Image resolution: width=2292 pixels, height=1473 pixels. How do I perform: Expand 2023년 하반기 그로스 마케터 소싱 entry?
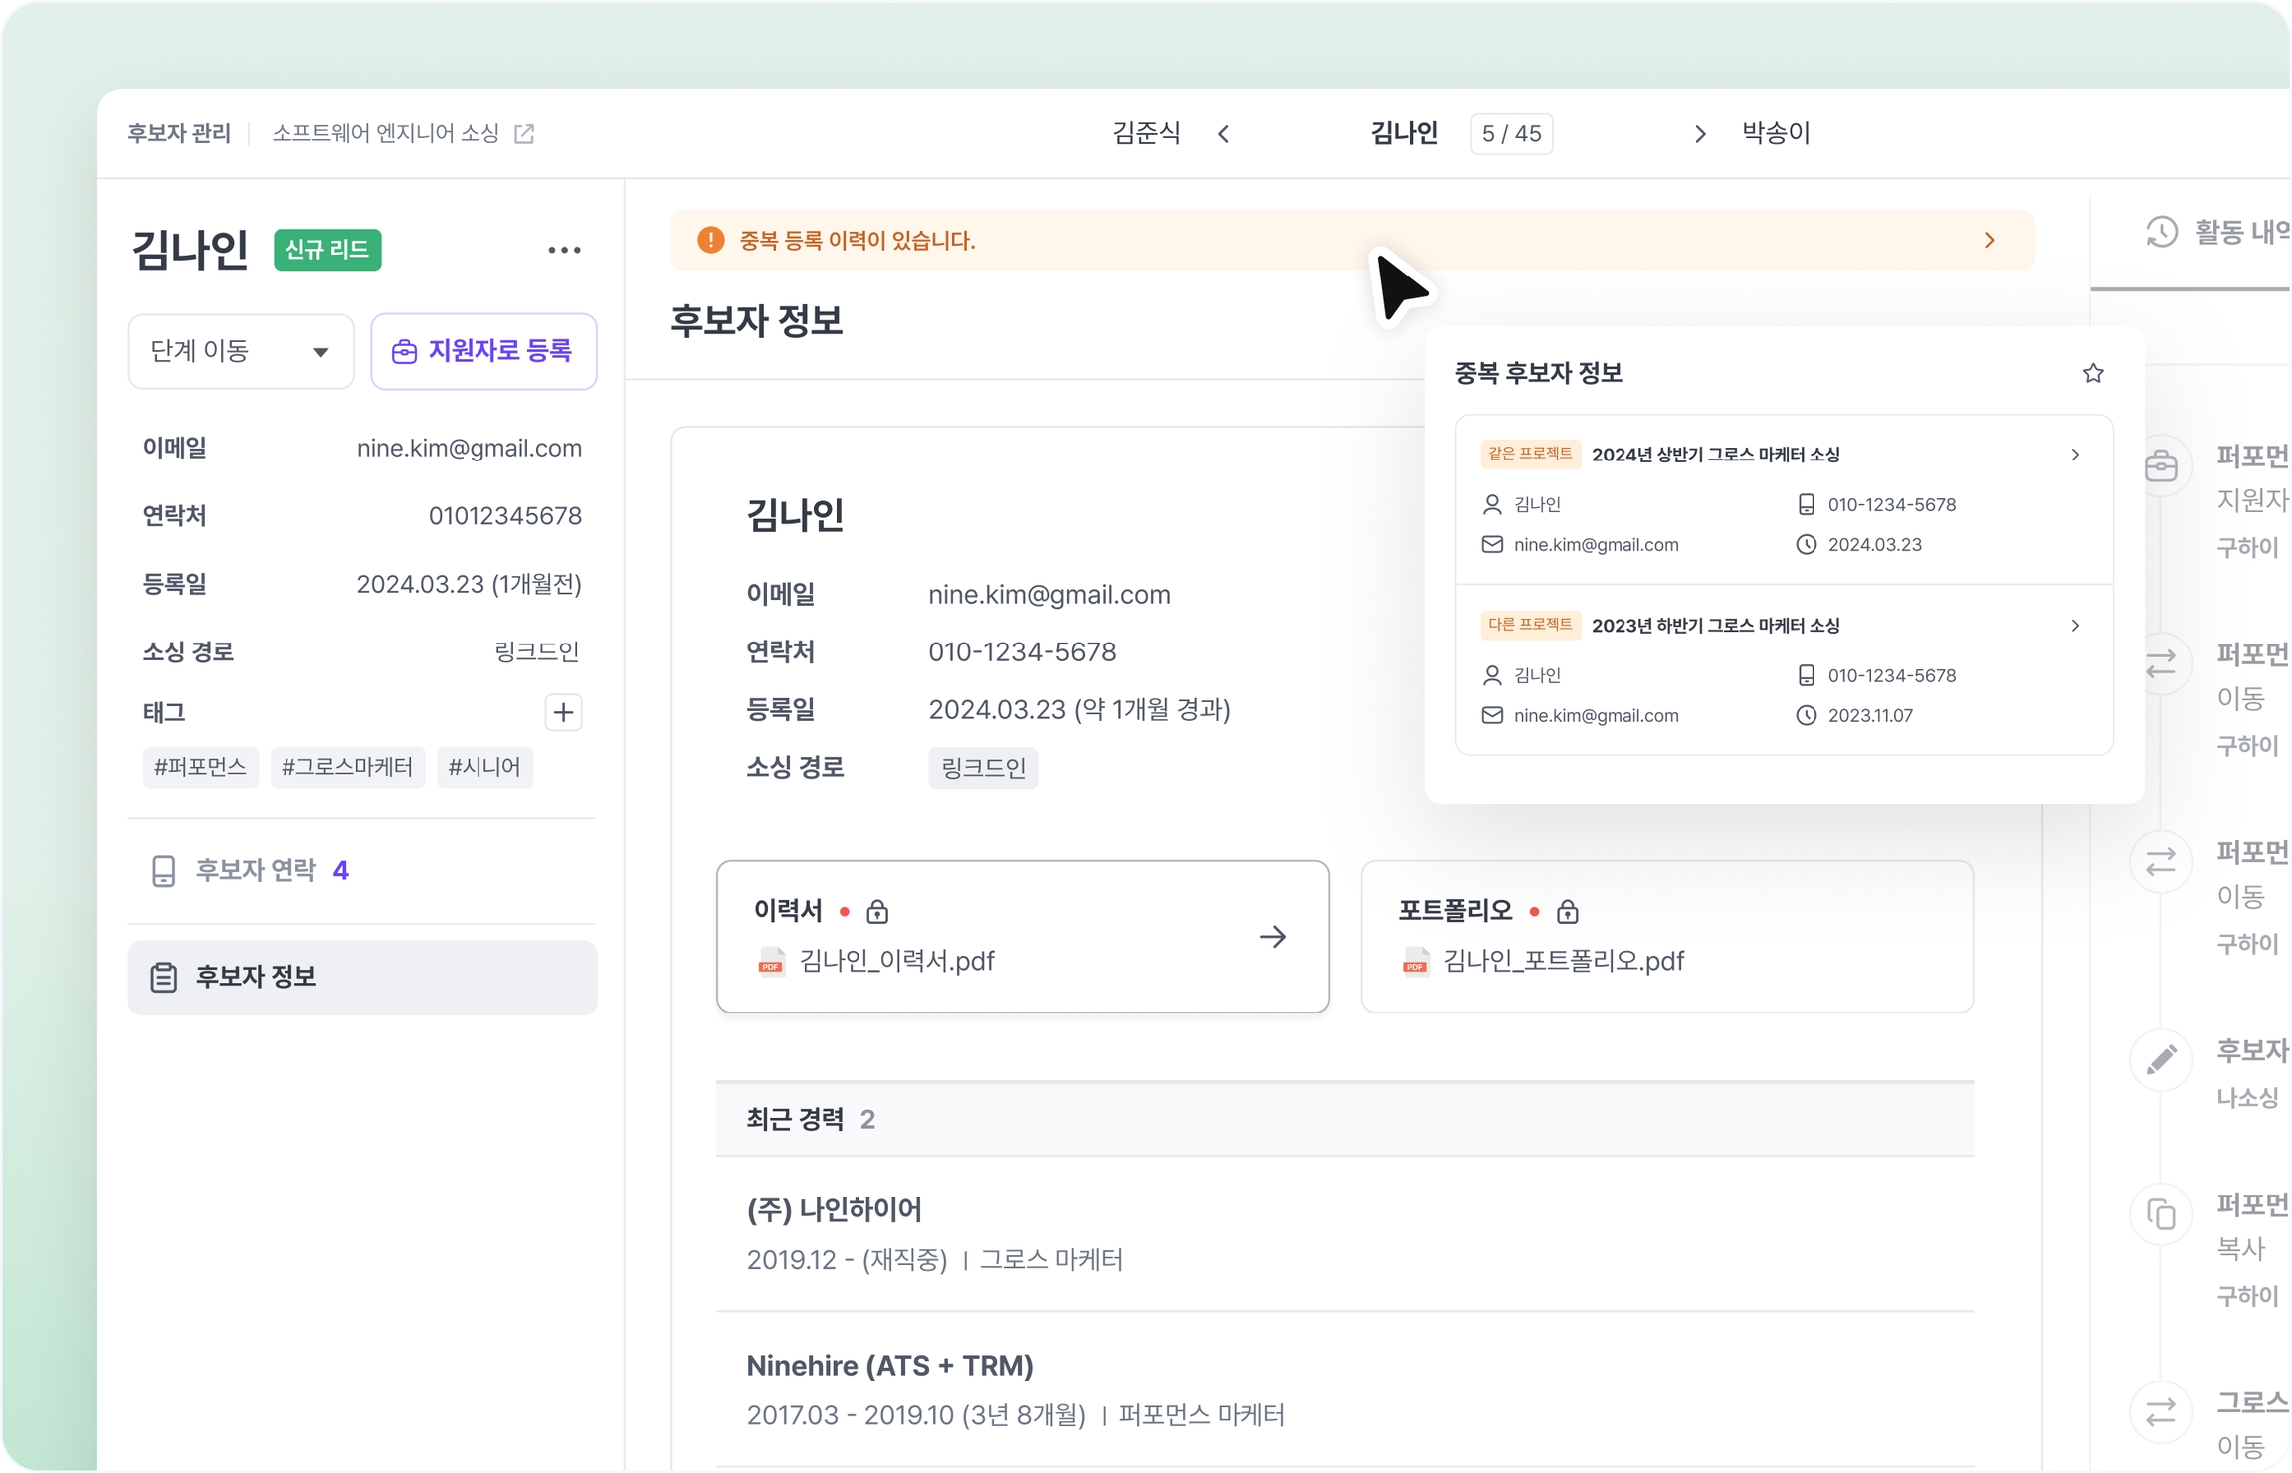(x=2074, y=626)
